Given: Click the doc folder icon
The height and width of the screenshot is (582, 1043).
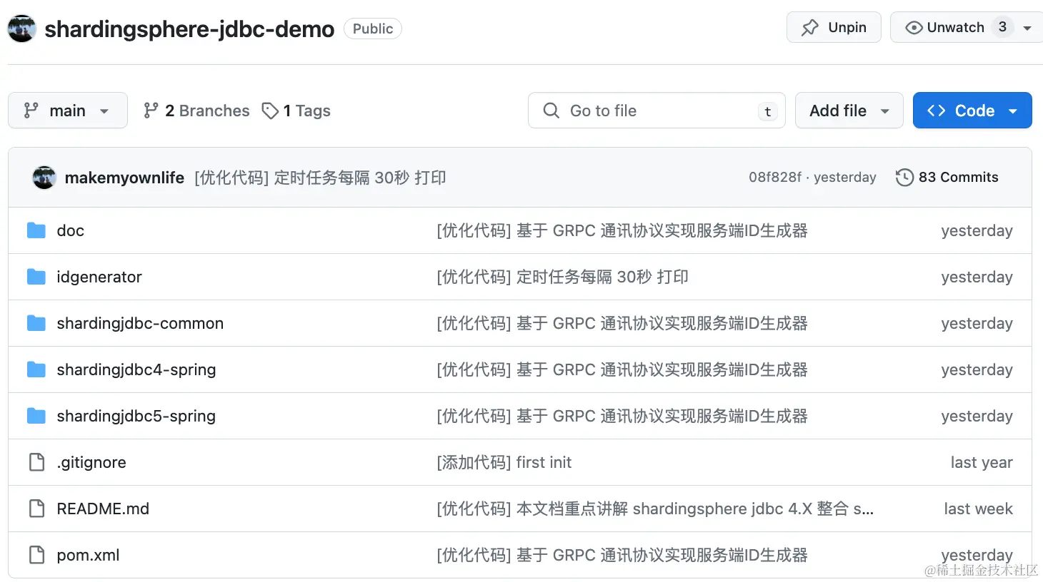Looking at the screenshot, I should coord(36,230).
